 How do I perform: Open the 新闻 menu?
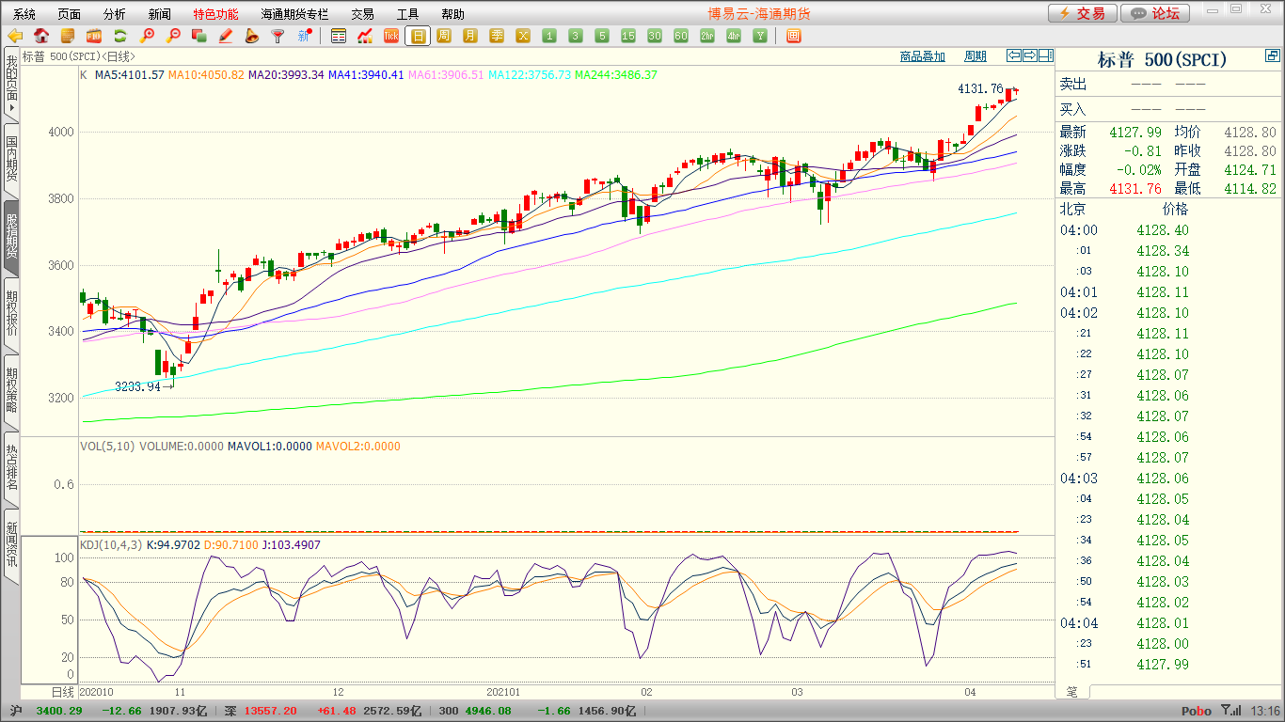[x=160, y=14]
